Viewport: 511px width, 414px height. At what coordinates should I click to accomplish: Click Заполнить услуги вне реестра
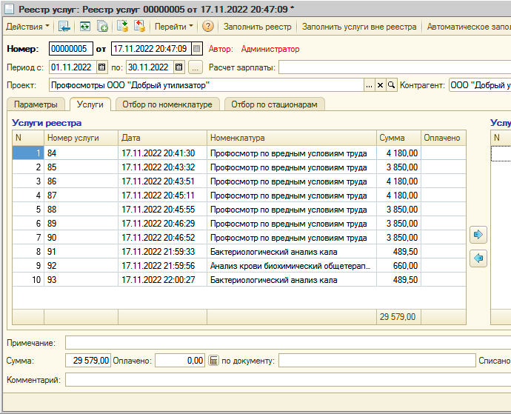359,27
